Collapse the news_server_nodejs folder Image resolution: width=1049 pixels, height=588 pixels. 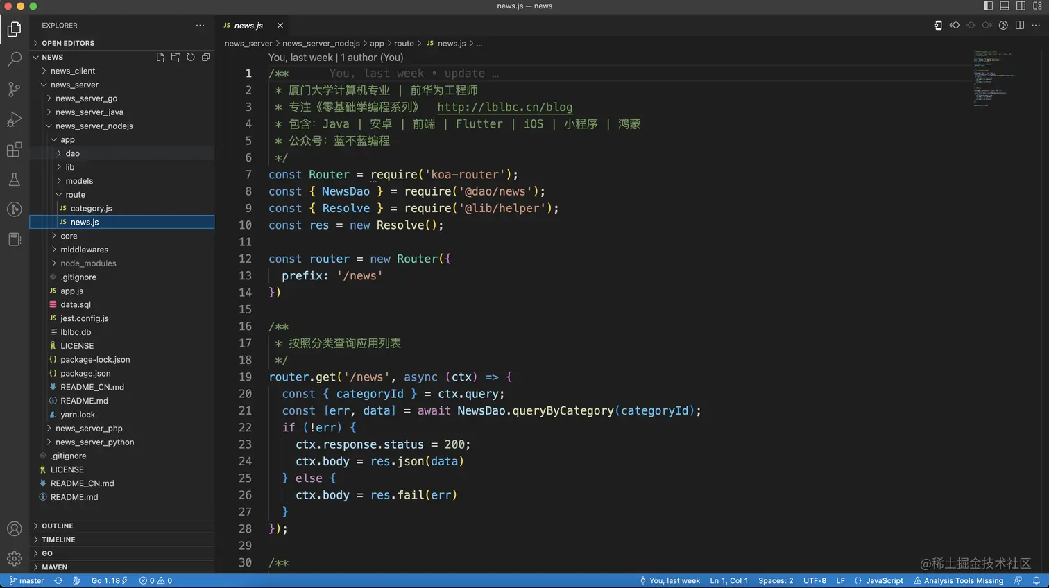[x=121, y=126]
